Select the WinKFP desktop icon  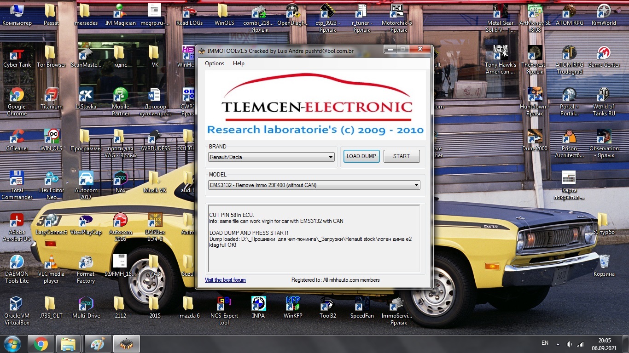pyautogui.click(x=293, y=308)
